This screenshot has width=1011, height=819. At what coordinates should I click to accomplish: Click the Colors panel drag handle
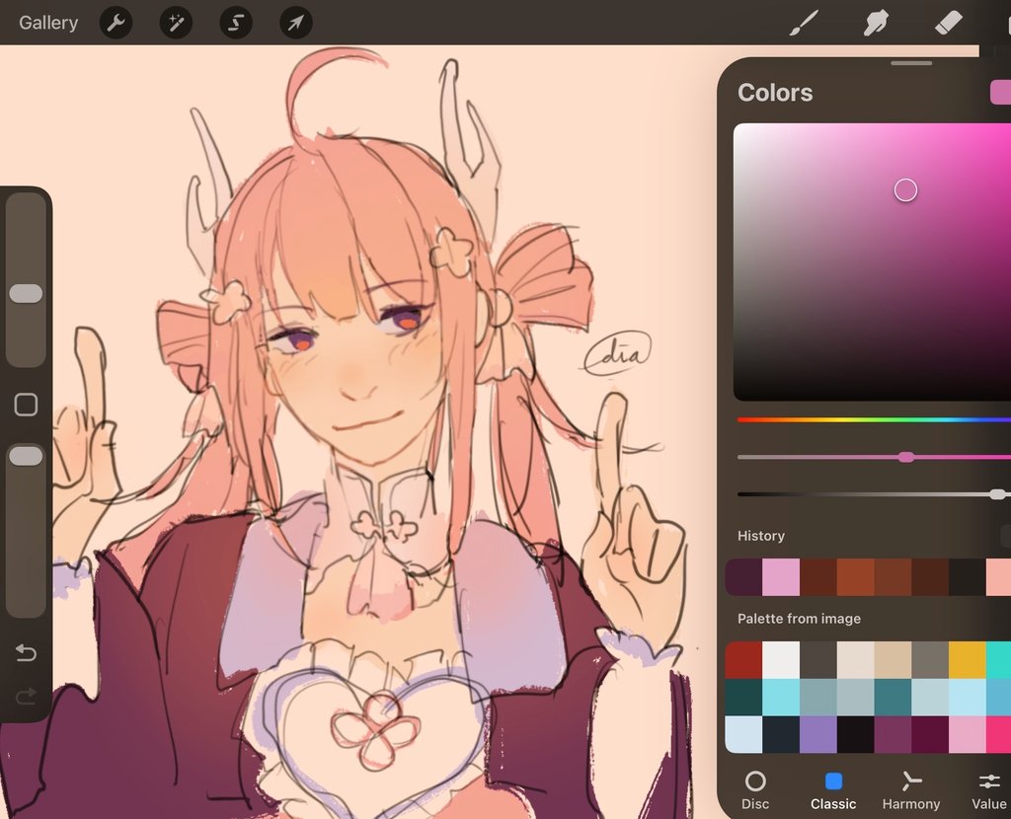point(911,63)
